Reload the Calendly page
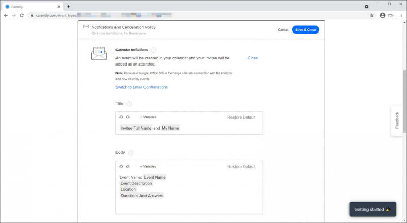This screenshot has width=407, height=223. (22, 15)
